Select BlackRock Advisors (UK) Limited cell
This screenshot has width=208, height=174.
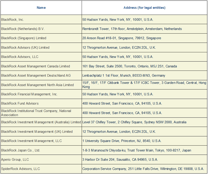point(41,47)
